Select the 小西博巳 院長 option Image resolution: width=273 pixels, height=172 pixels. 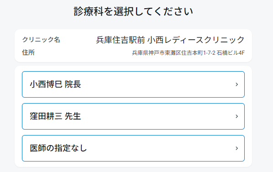133,84
